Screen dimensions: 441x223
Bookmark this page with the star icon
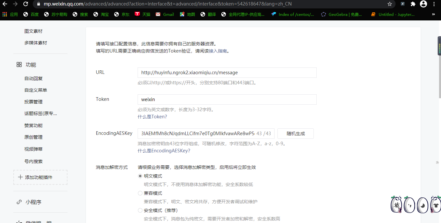point(390,4)
